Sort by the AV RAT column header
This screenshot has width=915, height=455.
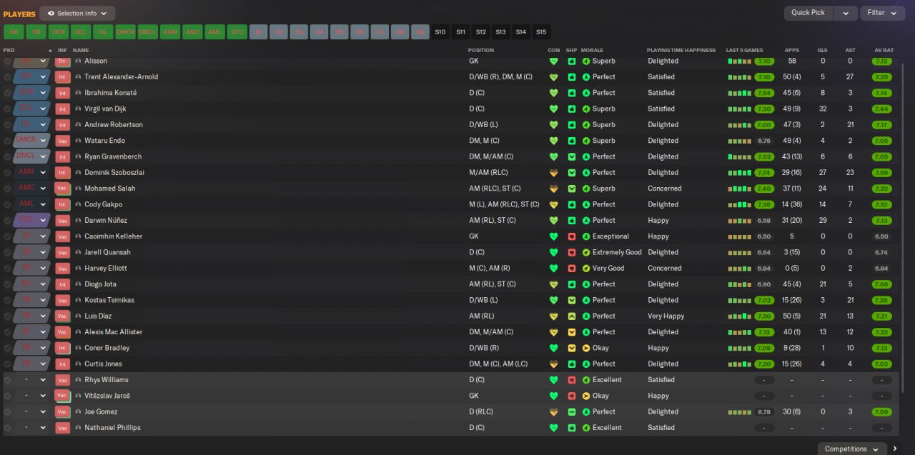884,51
